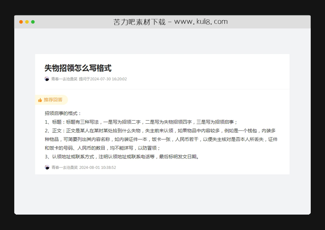Click the first line of the answer text

pyautogui.click(x=63, y=112)
